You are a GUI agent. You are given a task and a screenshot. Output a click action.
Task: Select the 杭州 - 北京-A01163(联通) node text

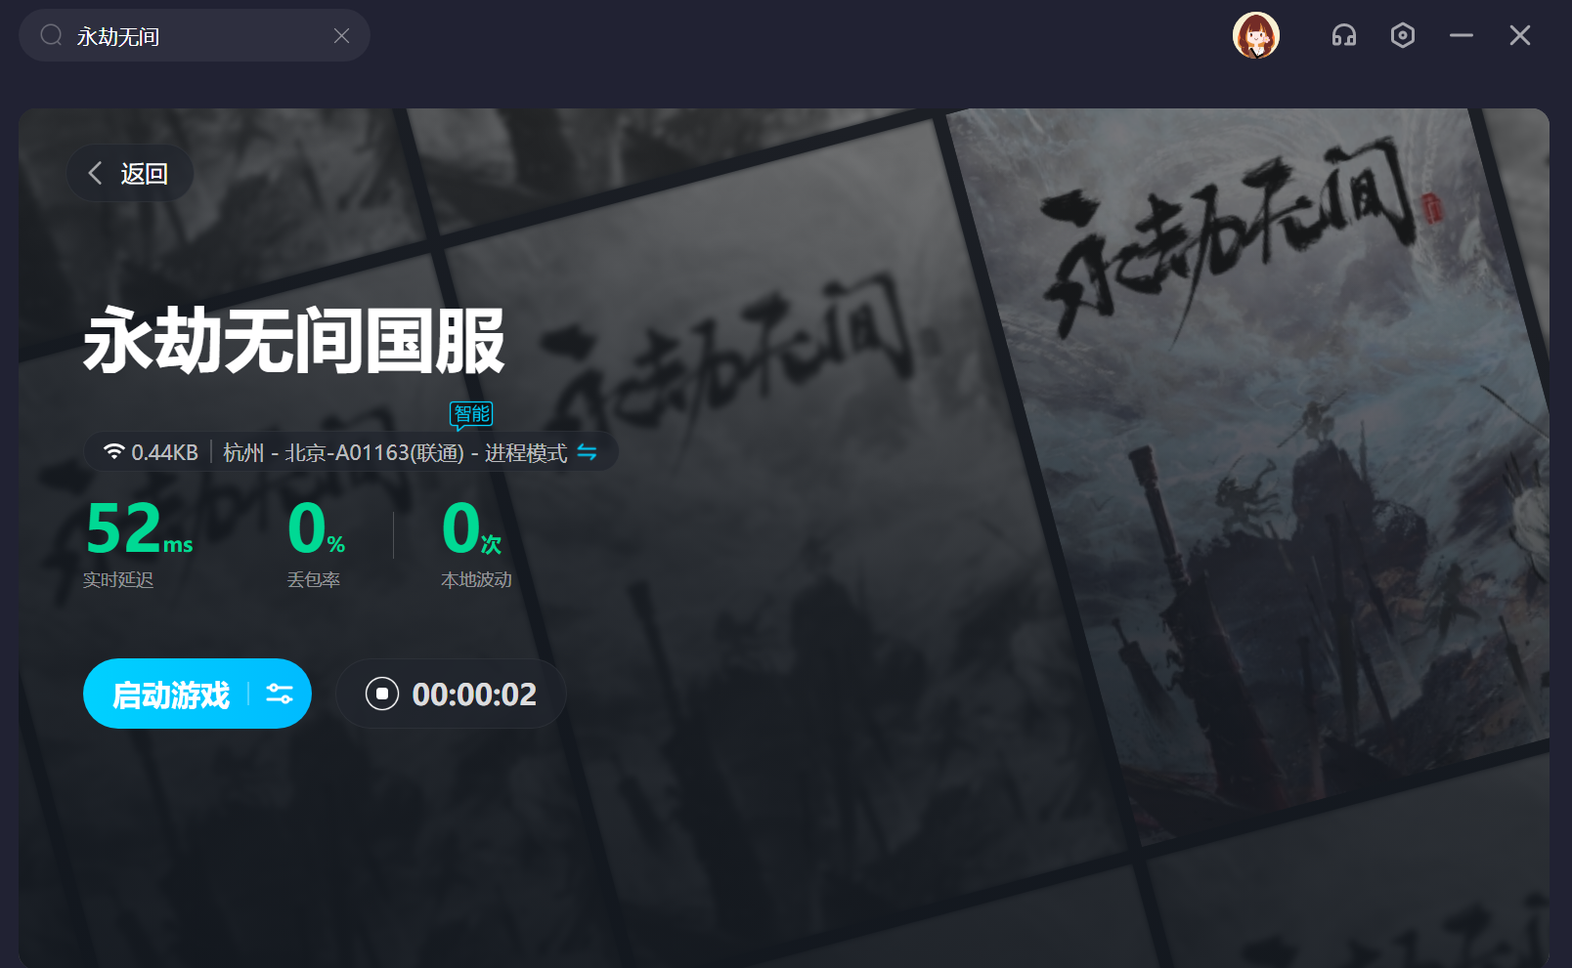coord(343,453)
